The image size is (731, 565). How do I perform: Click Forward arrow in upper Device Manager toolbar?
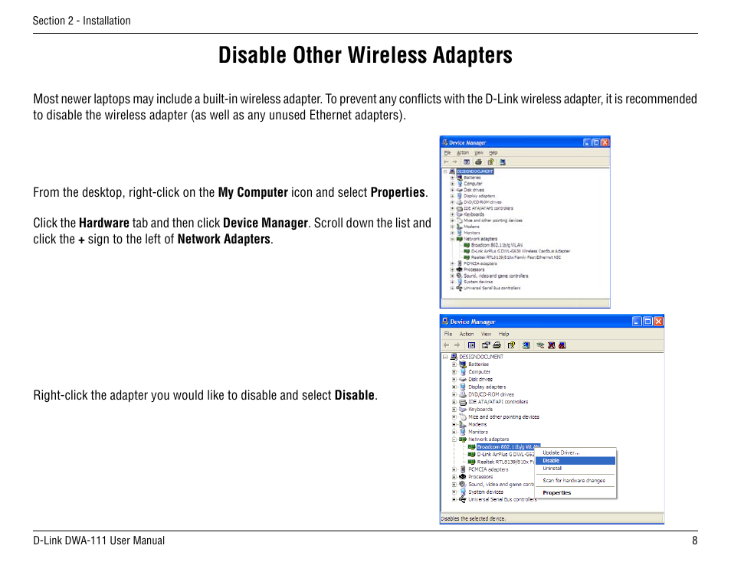454,162
